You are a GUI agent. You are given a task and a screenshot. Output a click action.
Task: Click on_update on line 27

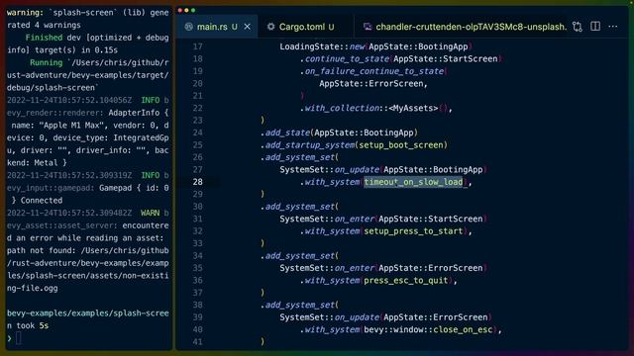click(x=357, y=169)
